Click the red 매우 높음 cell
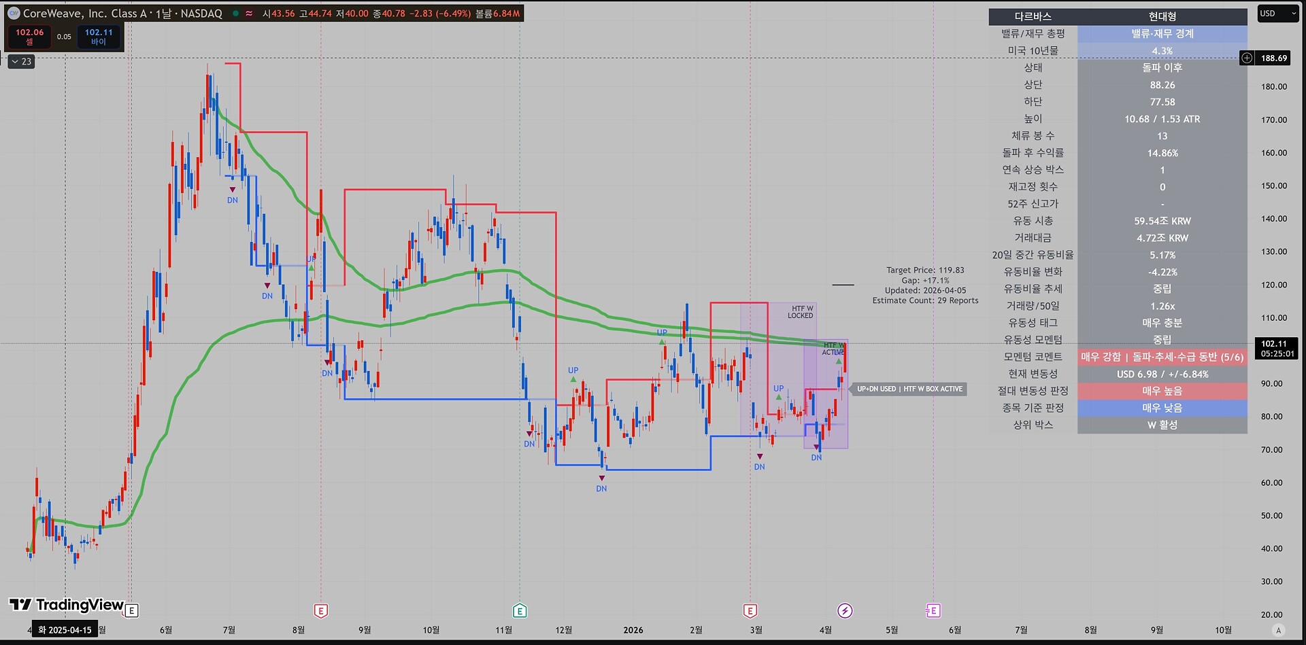Screen dimensions: 1306x645 point(1162,390)
